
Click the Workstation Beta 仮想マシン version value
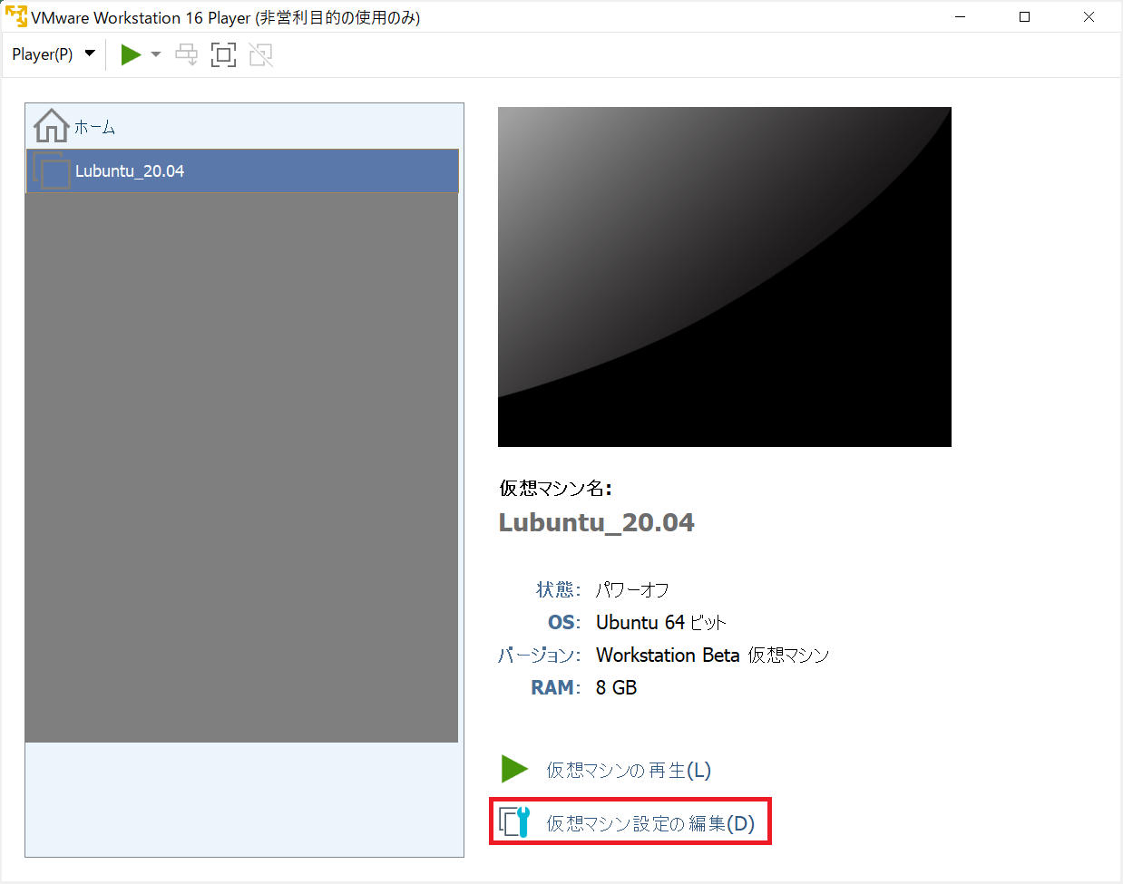(x=713, y=656)
